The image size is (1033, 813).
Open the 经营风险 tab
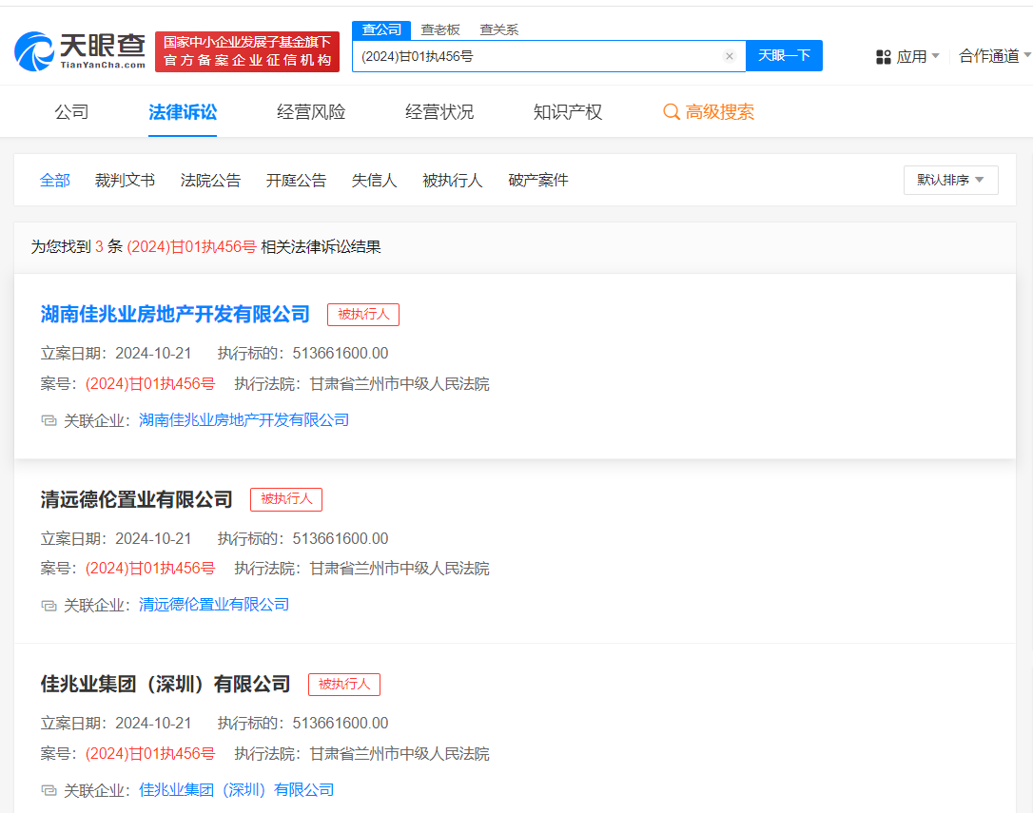coord(311,112)
